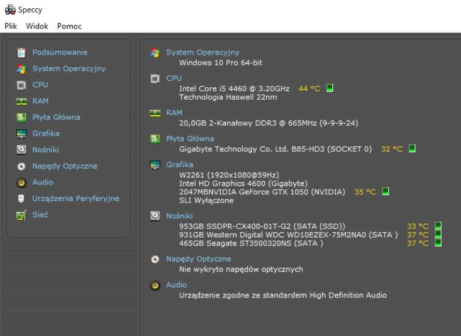
Task: Click the 20,0GB 2-Kanałowy DDR3 text
Action: coord(269,123)
